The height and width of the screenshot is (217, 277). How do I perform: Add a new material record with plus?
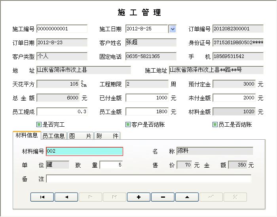pos(138,197)
